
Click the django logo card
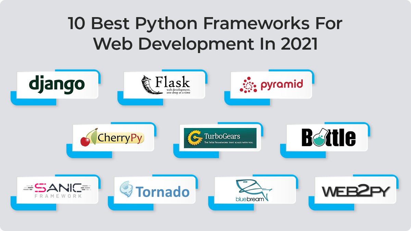[57, 85]
